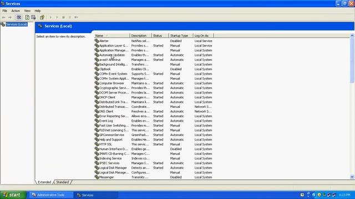Click the Forward arrow toolbar icon
Image resolution: width=355 pixels, height=199 pixels.
[10, 17]
